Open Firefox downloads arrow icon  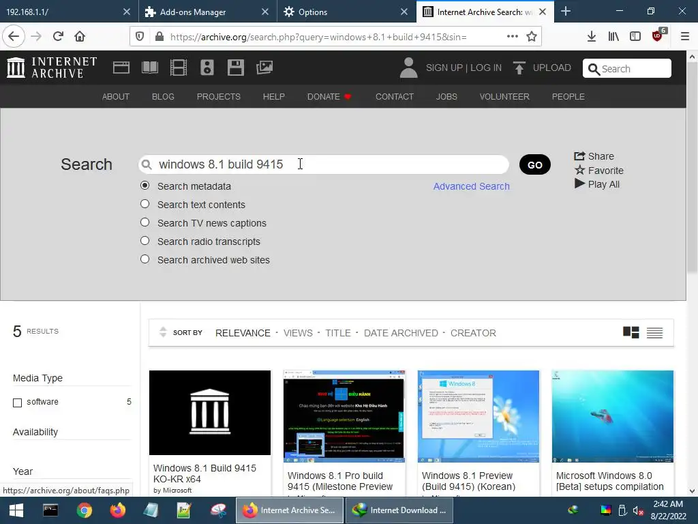pos(591,37)
